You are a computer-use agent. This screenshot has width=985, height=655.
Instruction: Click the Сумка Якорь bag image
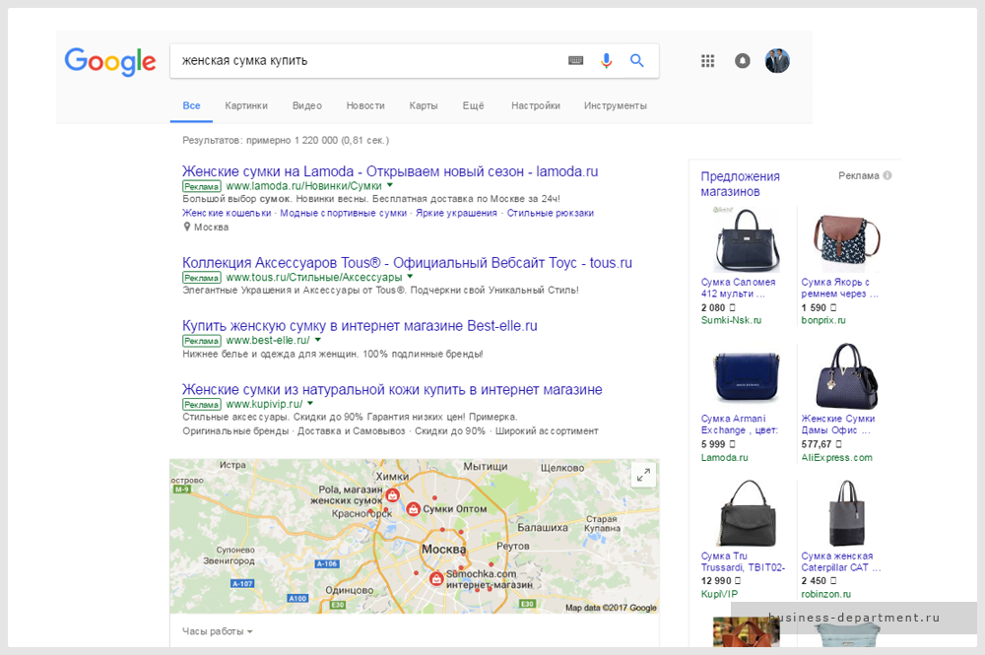pyautogui.click(x=847, y=240)
